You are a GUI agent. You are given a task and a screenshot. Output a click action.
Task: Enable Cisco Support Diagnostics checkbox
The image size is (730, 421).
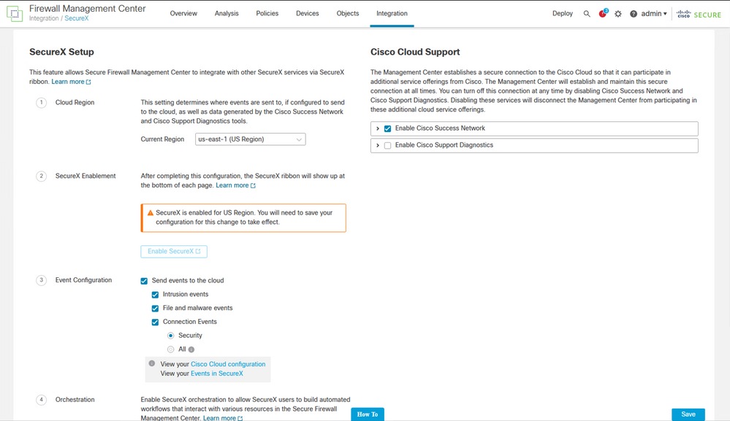[x=387, y=146]
